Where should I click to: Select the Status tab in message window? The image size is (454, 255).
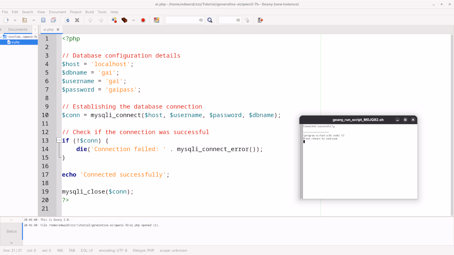click(11, 231)
